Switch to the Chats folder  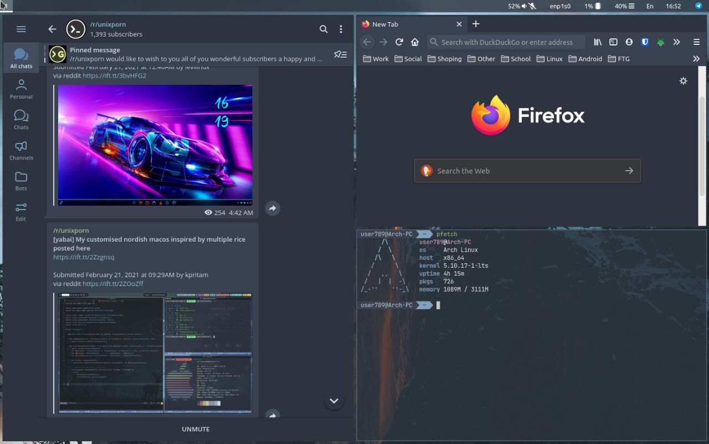21,119
